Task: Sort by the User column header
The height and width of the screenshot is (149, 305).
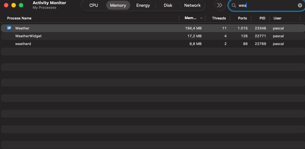Action: coord(277,18)
